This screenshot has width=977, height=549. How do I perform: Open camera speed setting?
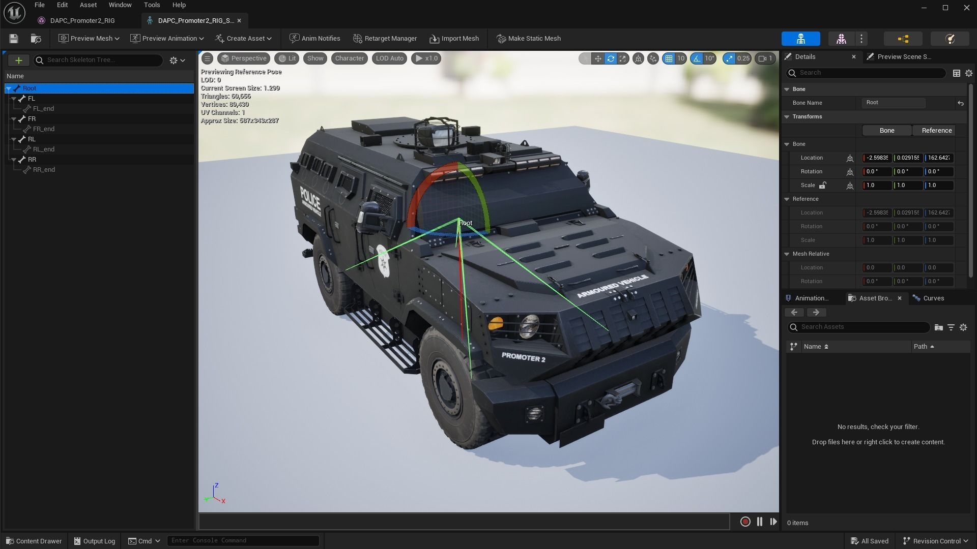pyautogui.click(x=765, y=58)
